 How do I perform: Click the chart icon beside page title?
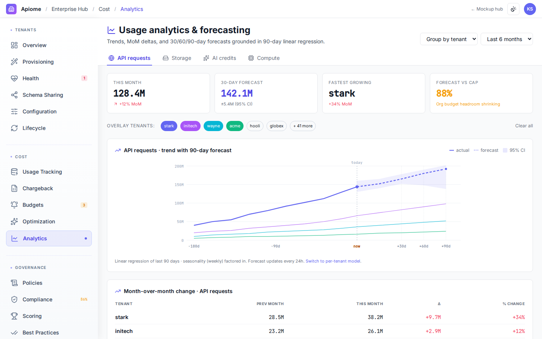click(111, 30)
